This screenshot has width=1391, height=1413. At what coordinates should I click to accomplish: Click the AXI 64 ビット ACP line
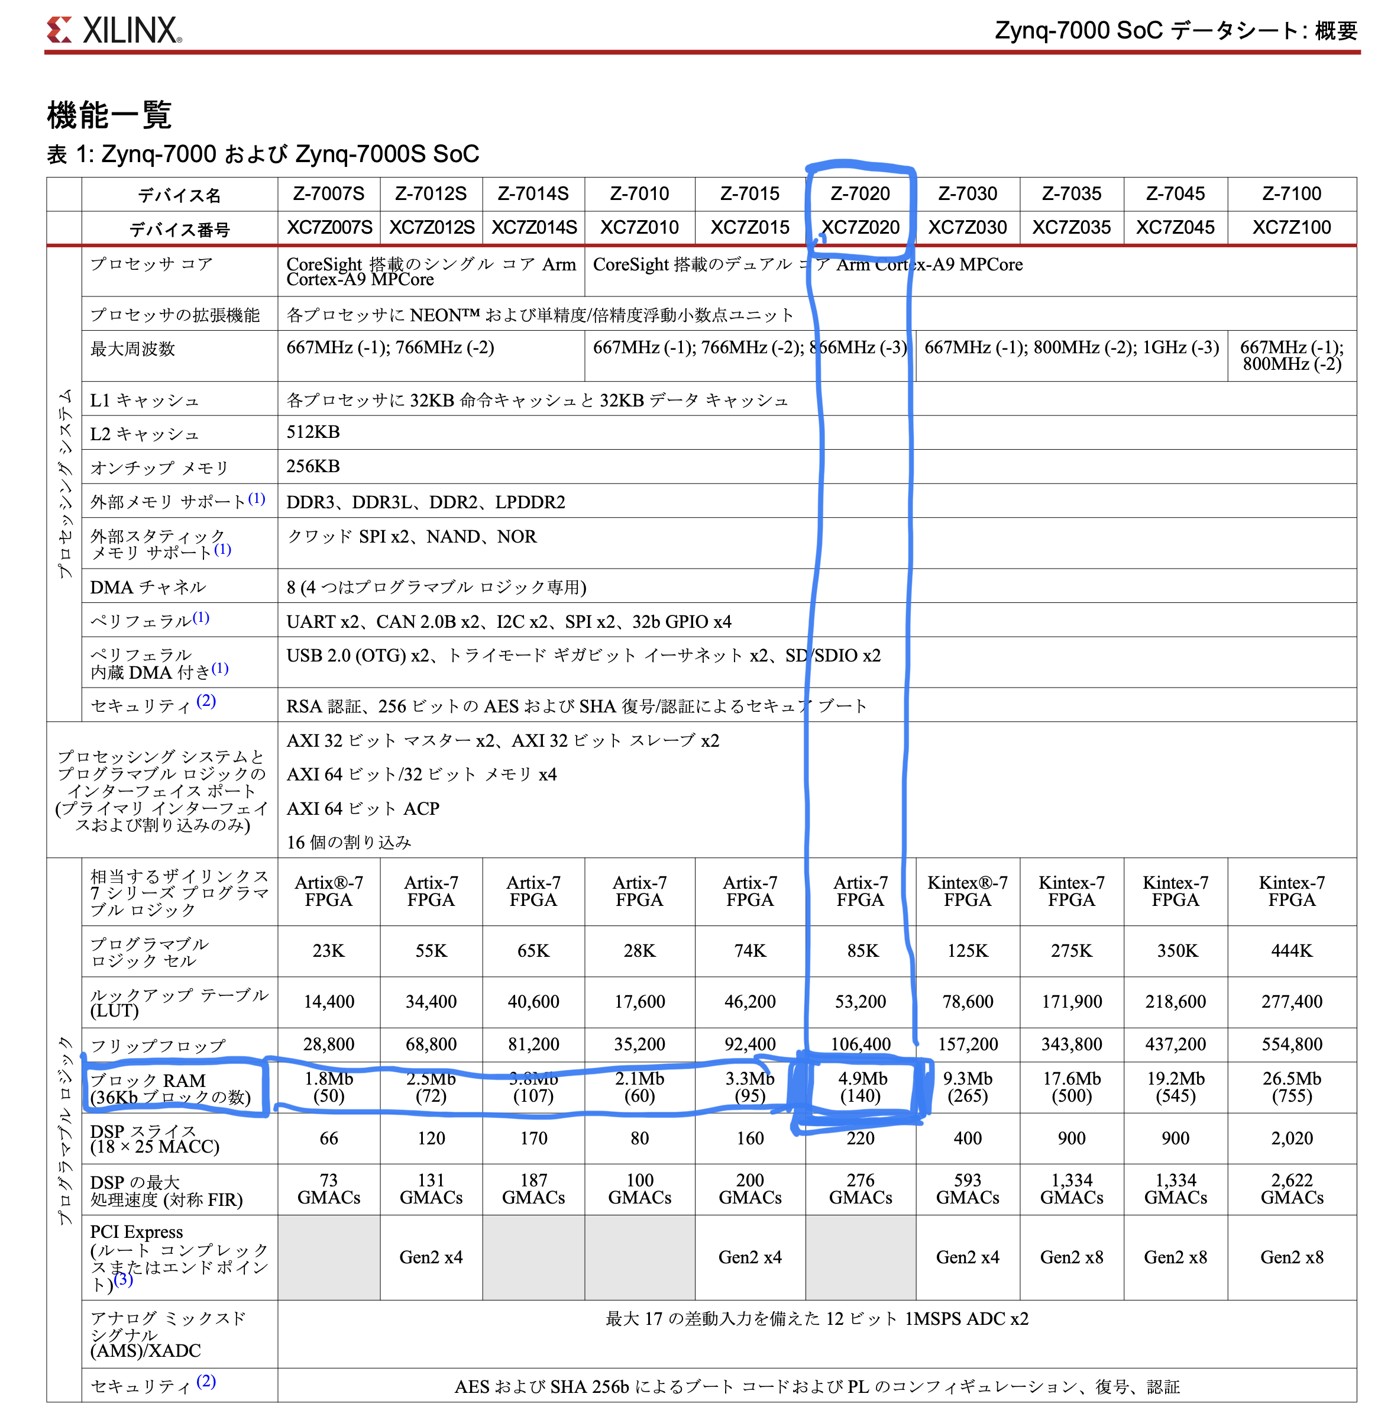(363, 808)
